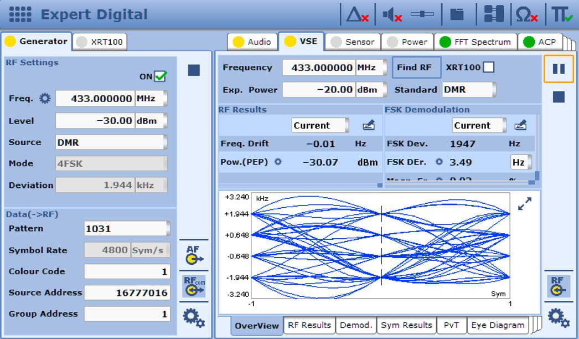
Task: Click the Group Address input field
Action: point(127,314)
